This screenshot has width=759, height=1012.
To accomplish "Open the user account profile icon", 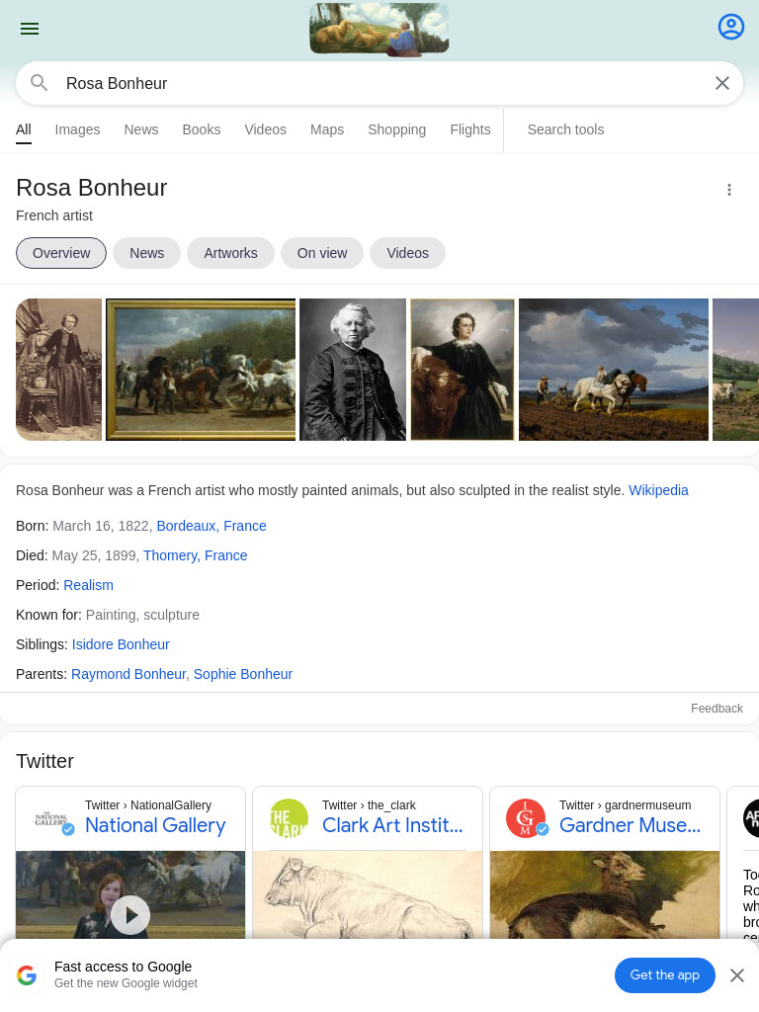I will coord(730,27).
